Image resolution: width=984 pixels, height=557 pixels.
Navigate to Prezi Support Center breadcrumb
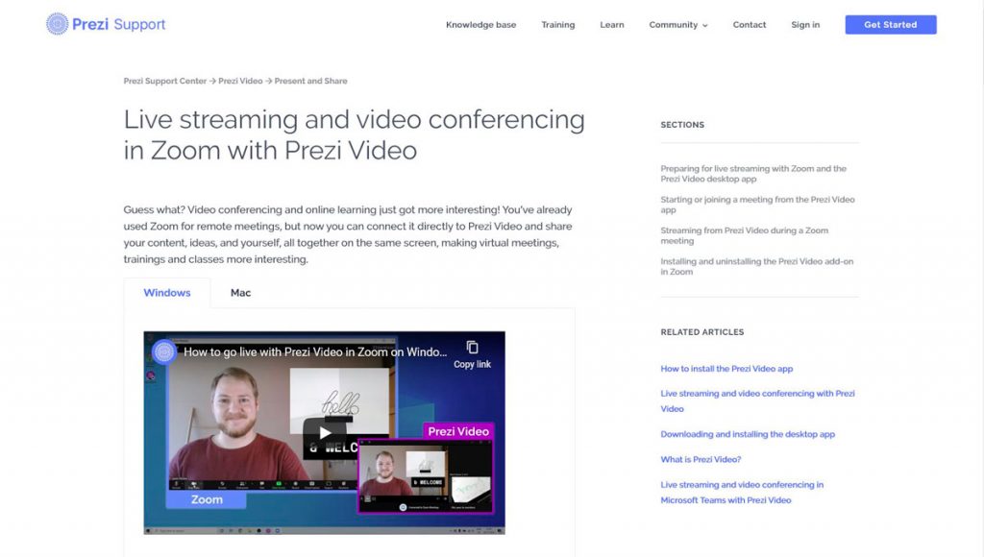[162, 81]
